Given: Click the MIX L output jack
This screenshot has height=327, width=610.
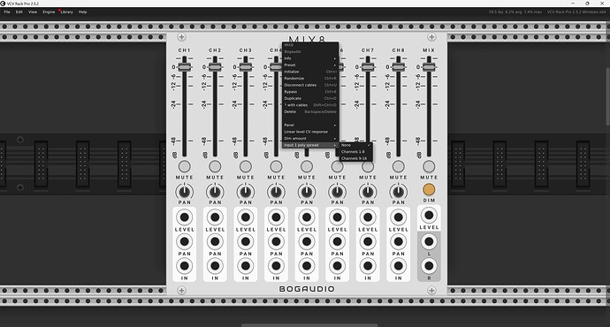Looking at the screenshot, I should [429, 241].
